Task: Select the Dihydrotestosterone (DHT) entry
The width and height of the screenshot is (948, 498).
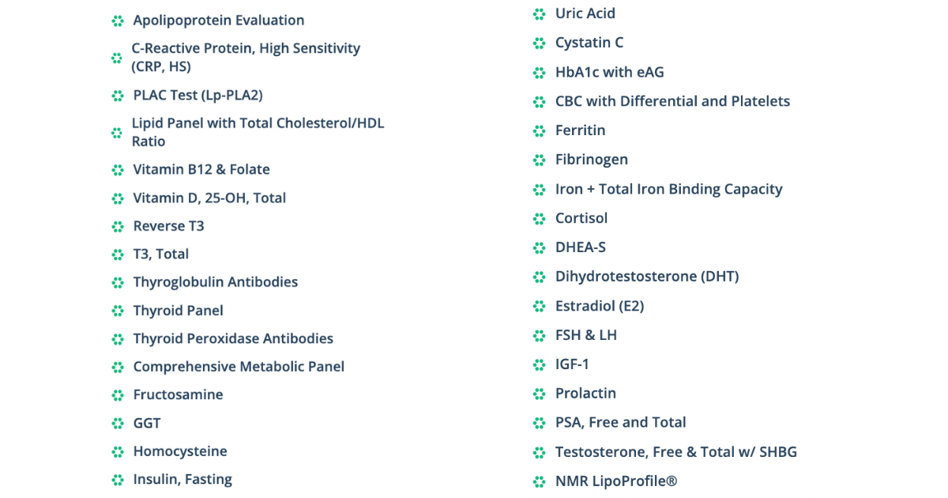Action: point(646,277)
